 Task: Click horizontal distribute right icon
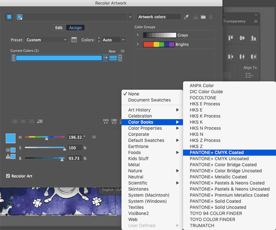click(253, 57)
